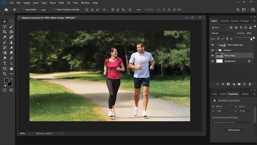Click the background color swatch

(10, 84)
